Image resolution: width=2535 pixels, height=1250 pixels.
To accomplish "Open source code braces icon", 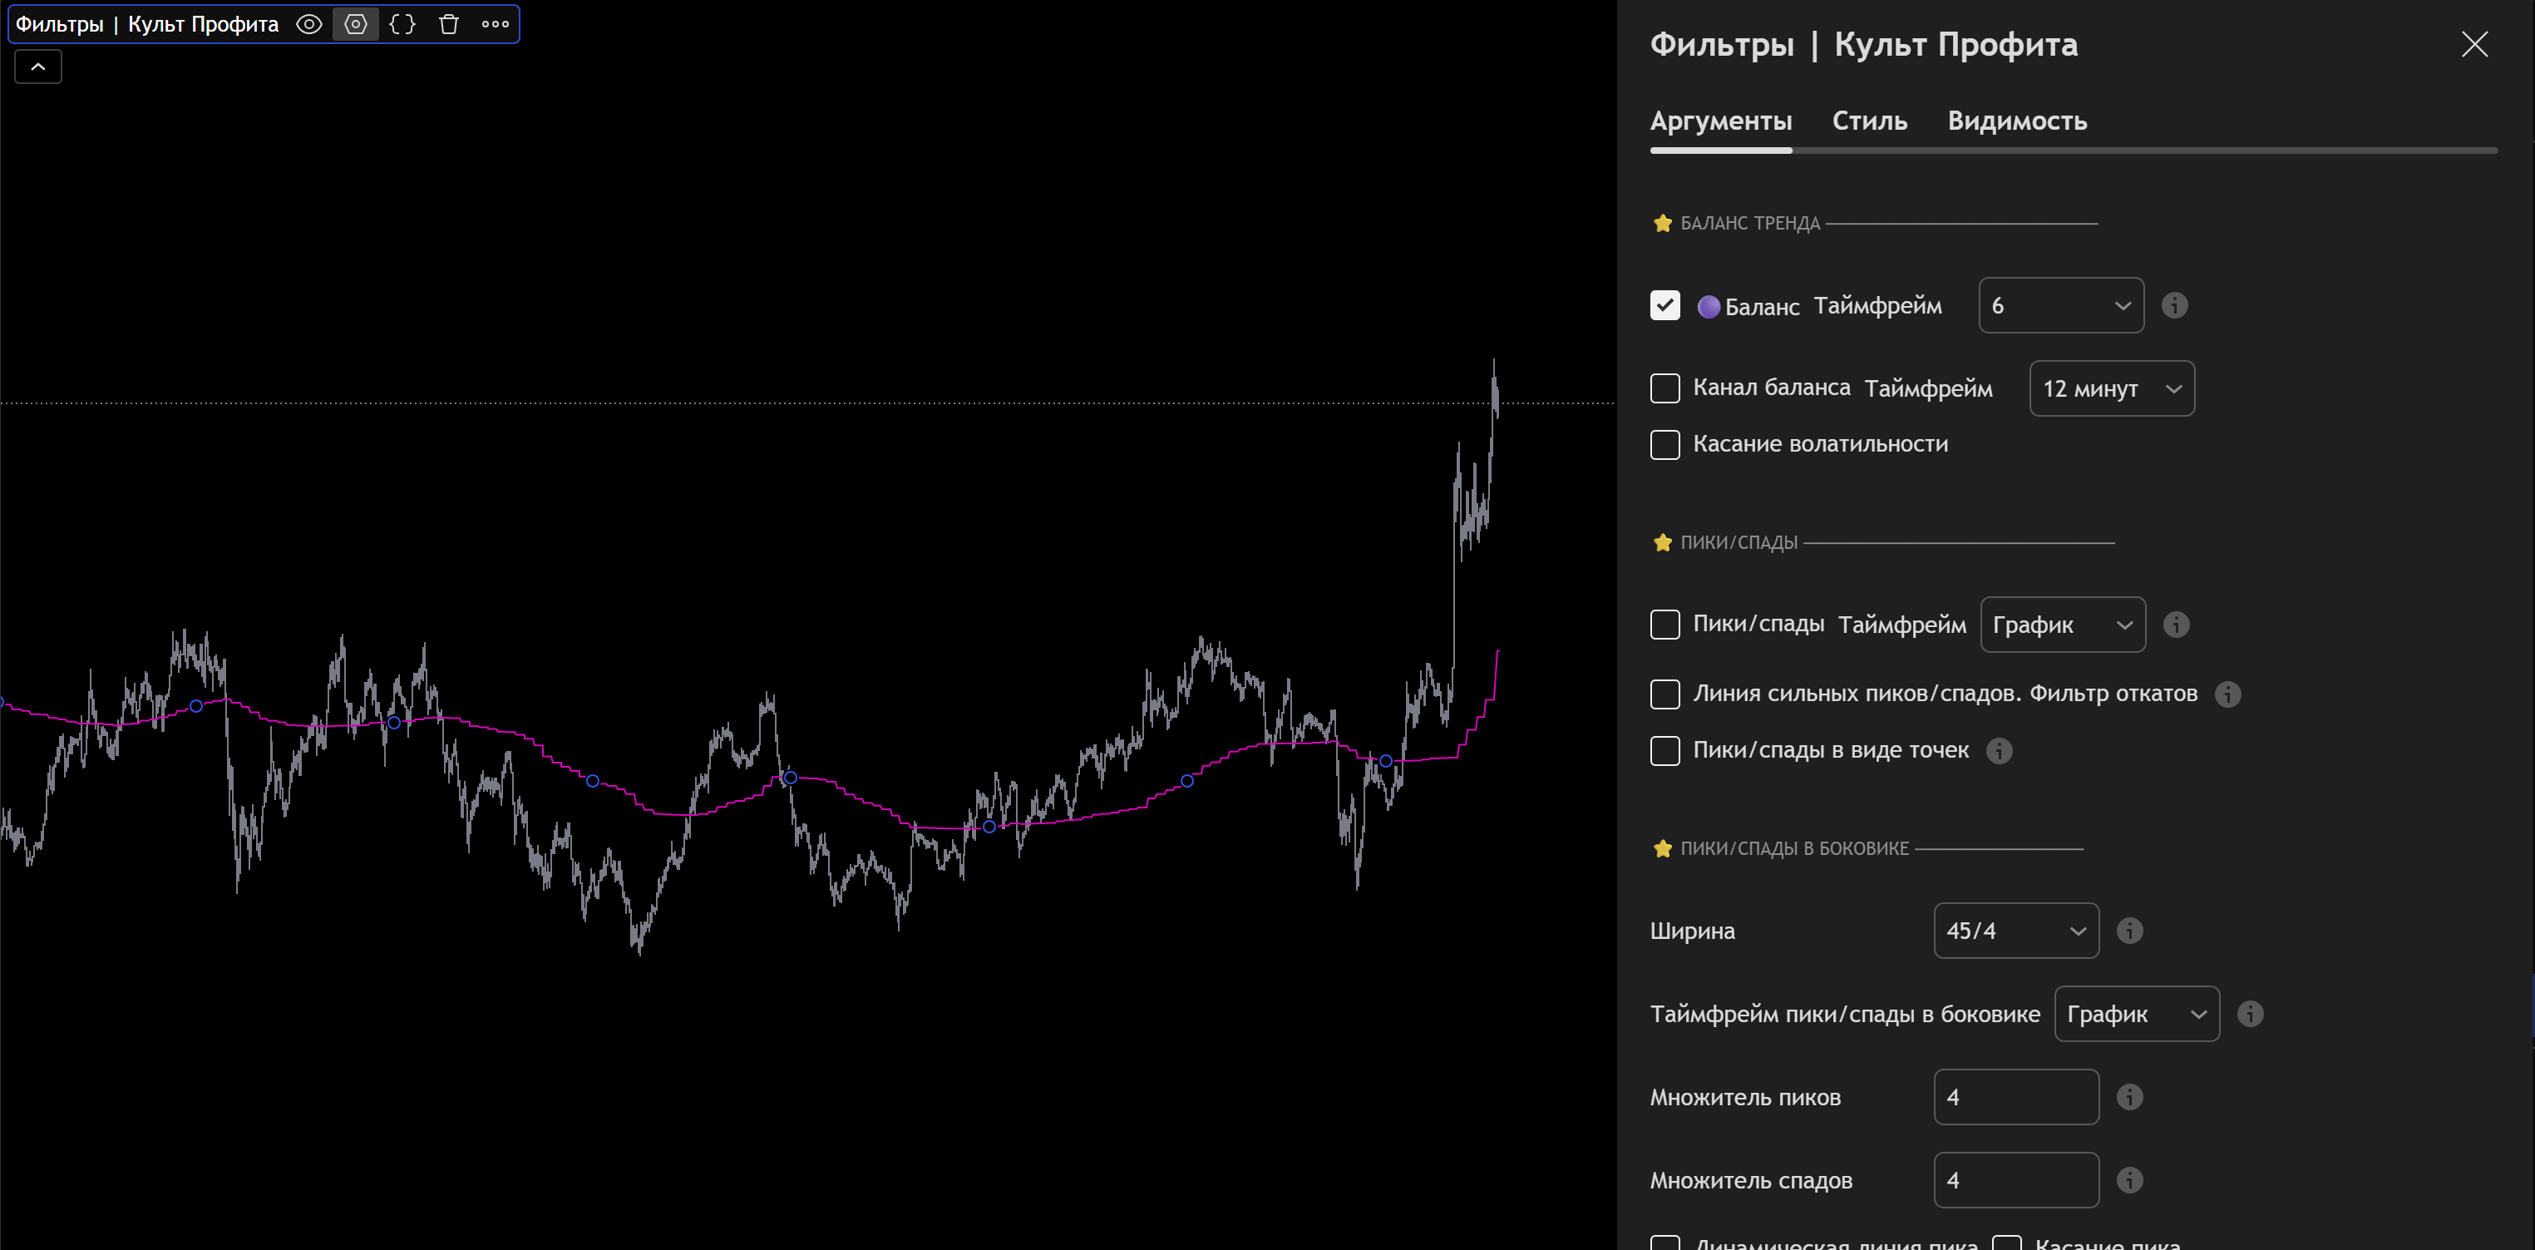I will (402, 25).
